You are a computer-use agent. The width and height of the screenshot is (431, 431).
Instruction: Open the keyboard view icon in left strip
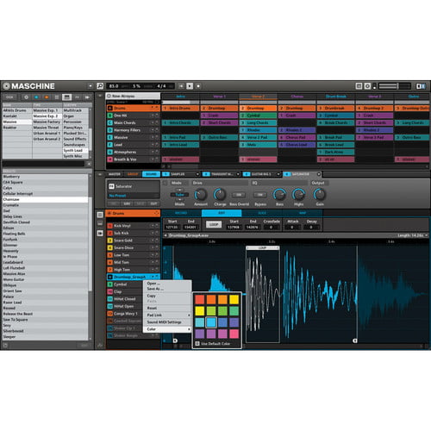[x=100, y=223]
